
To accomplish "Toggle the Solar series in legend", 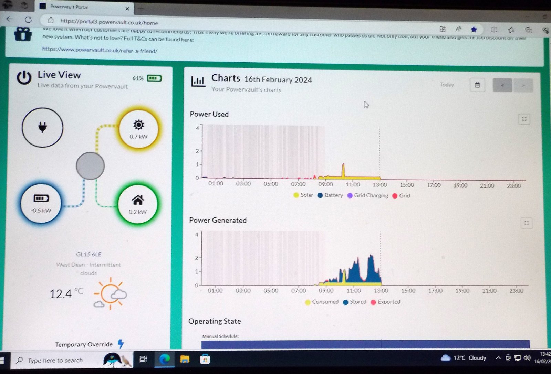I will [x=303, y=195].
